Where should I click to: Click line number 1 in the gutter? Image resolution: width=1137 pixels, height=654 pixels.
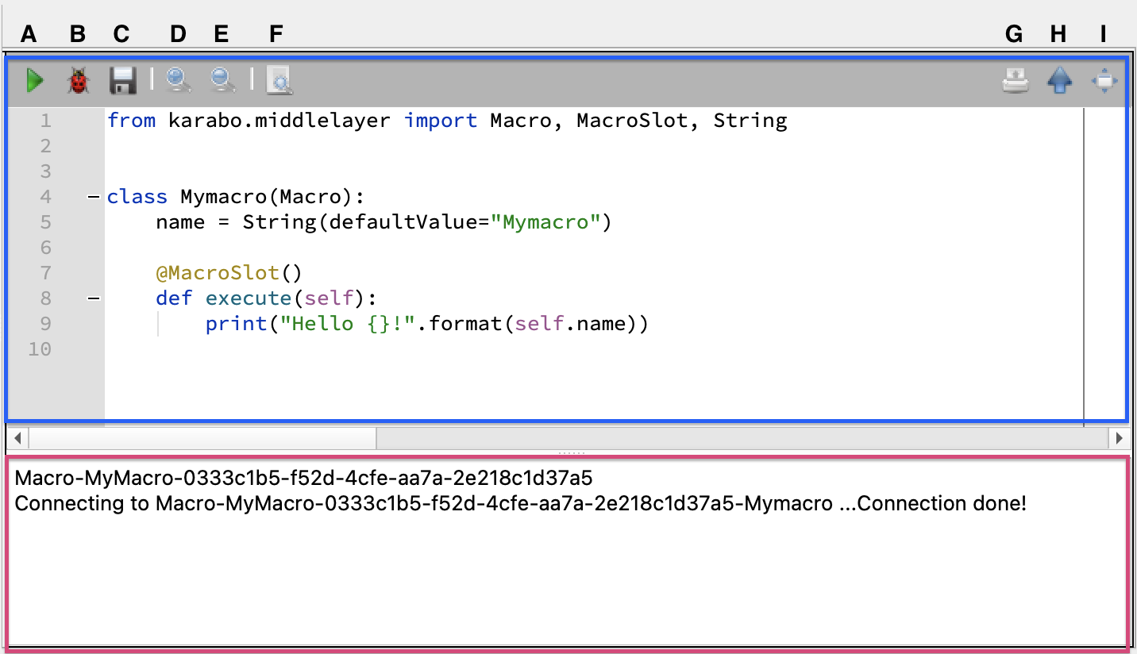click(x=45, y=121)
